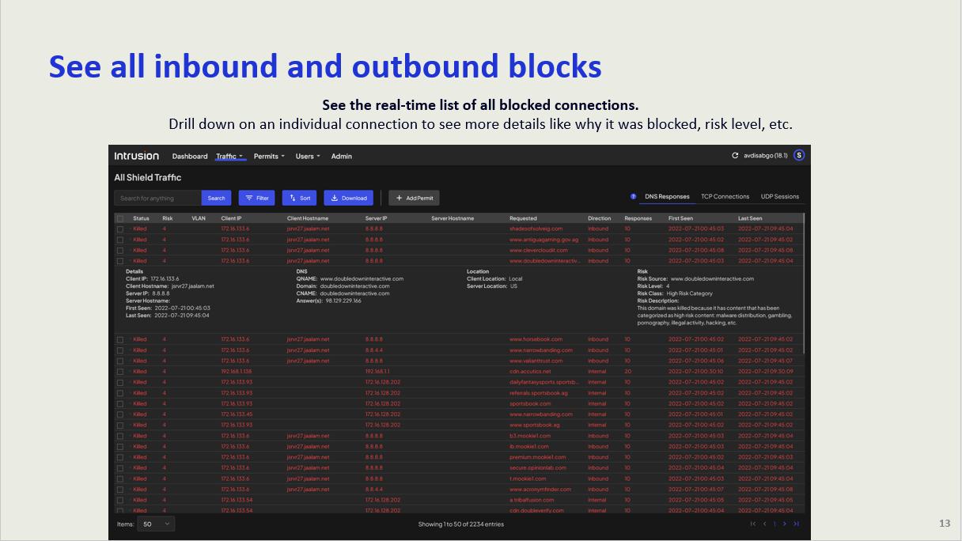Toggle the select-all checkbox in table header

(120, 218)
